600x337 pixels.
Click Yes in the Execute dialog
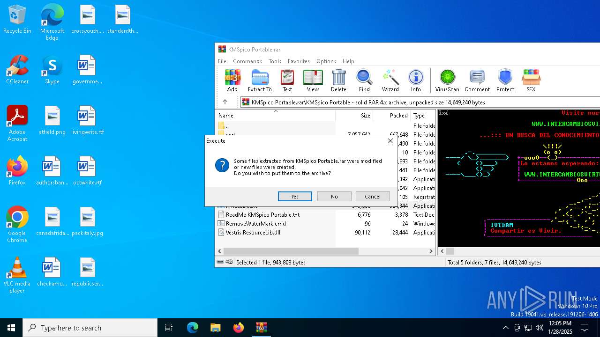[x=295, y=197]
